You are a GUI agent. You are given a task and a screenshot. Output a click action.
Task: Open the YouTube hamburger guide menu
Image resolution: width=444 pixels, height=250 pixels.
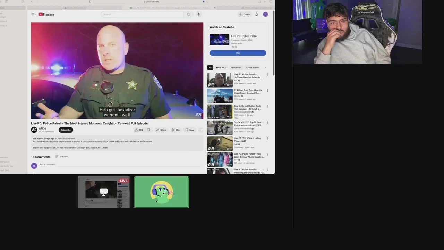point(33,14)
